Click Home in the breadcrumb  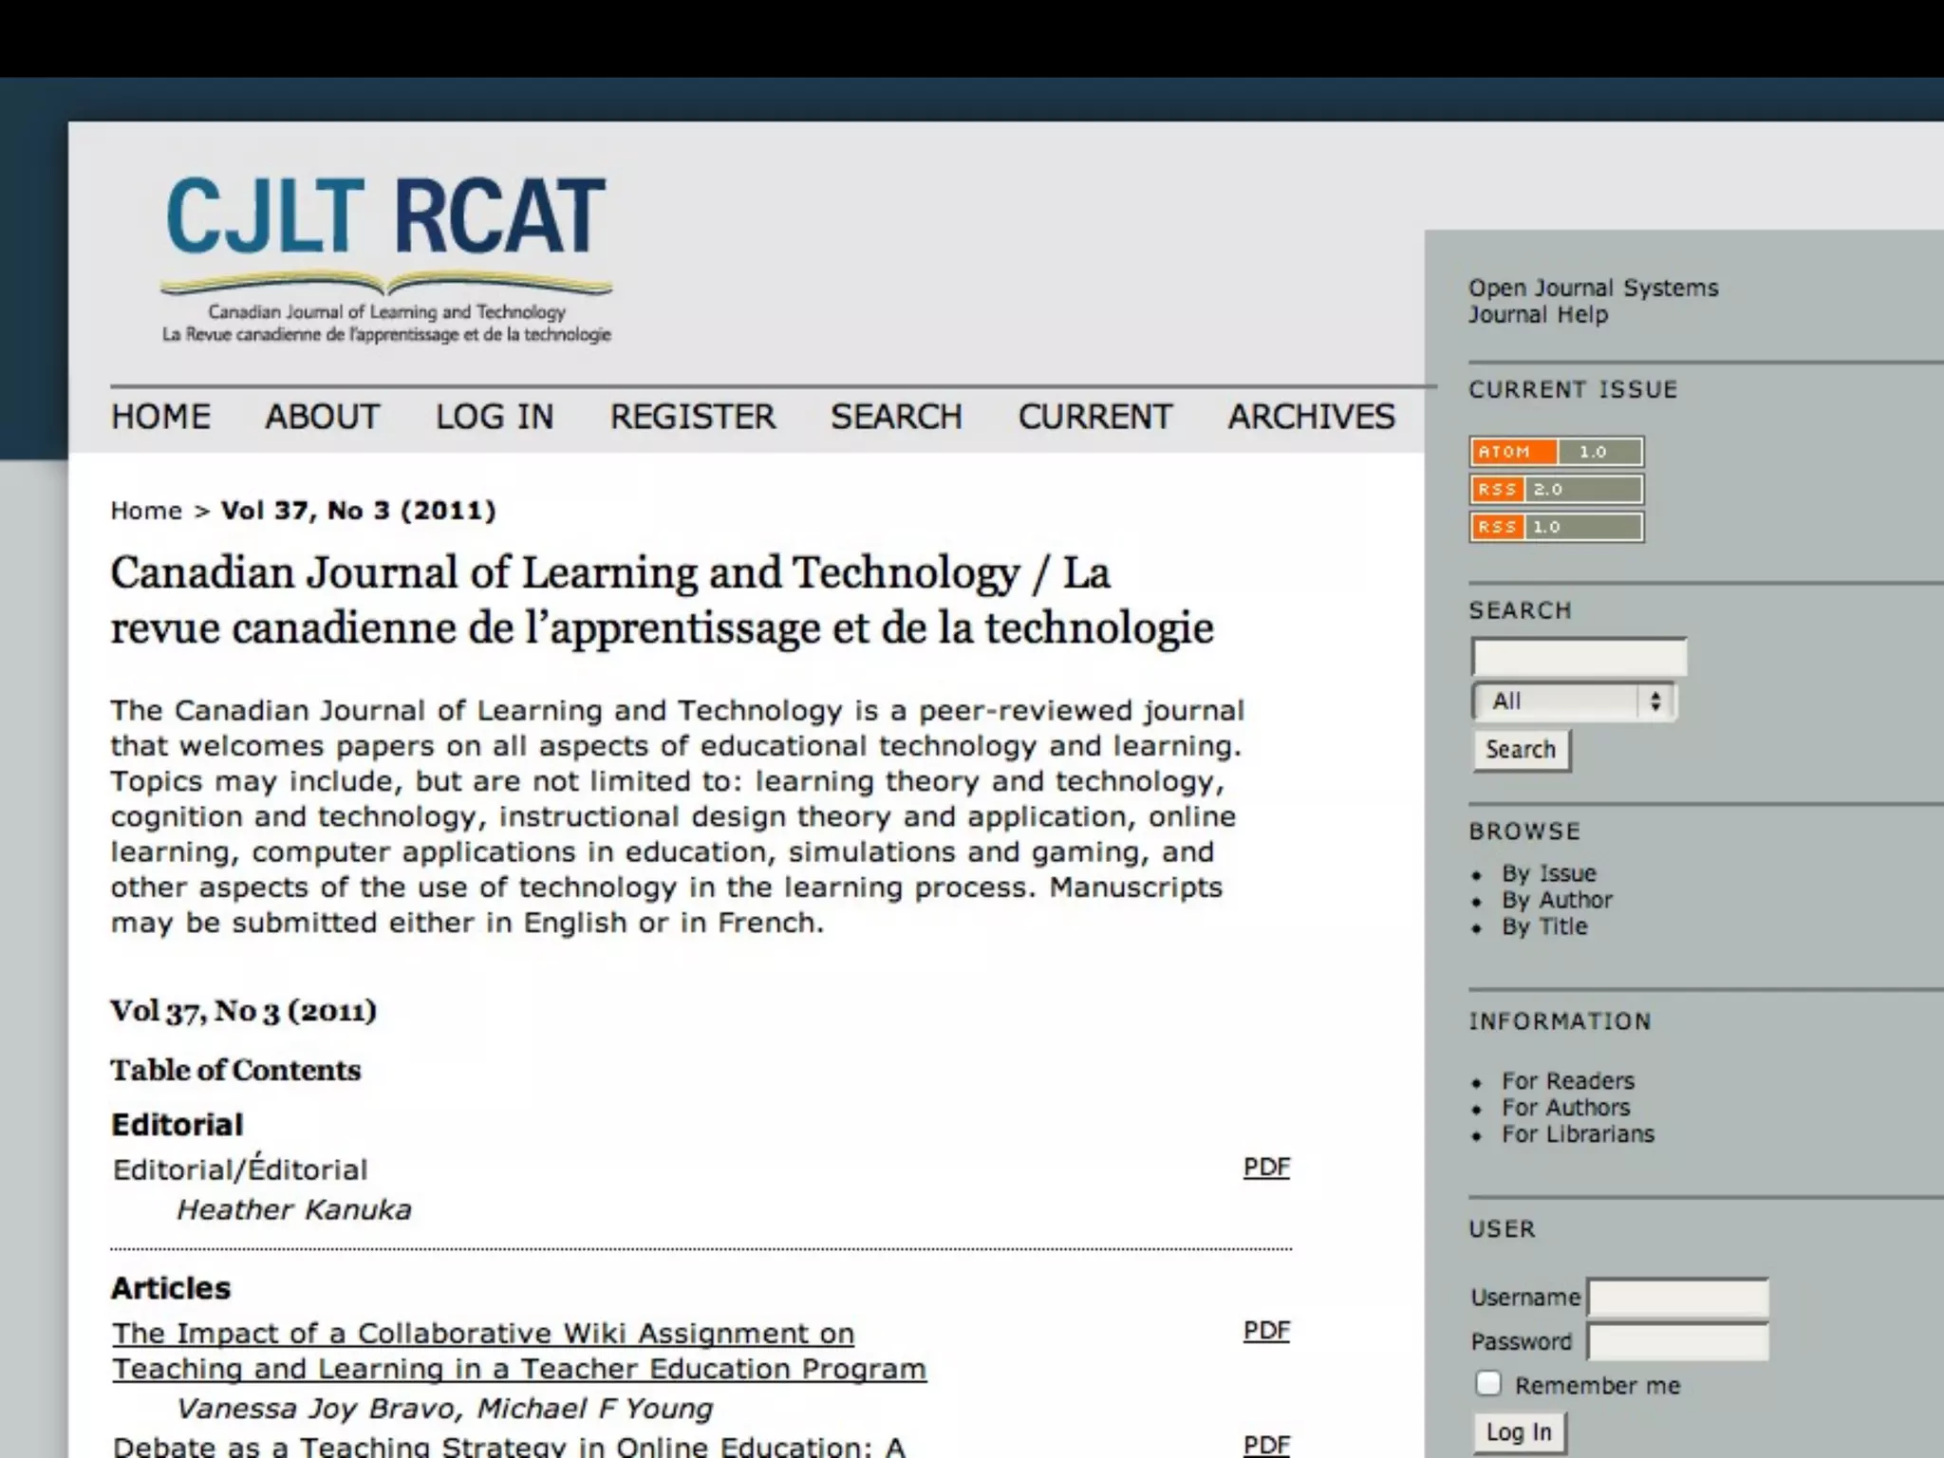146,511
